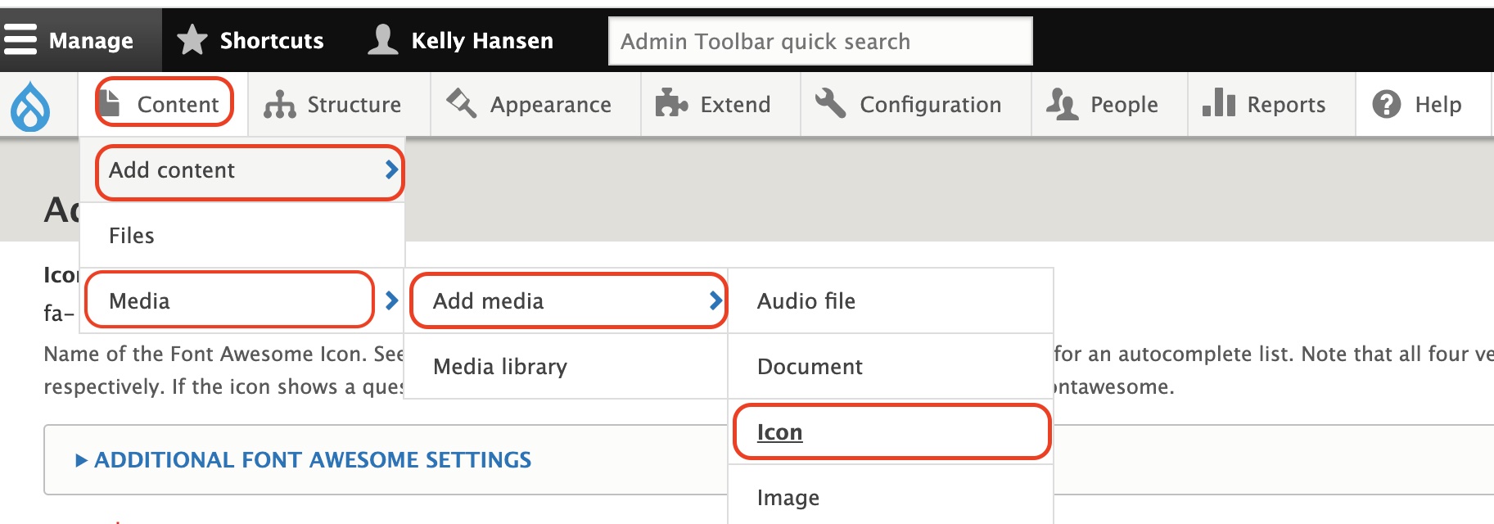Click the Help question mark icon
The width and height of the screenshot is (1494, 524).
pyautogui.click(x=1387, y=104)
